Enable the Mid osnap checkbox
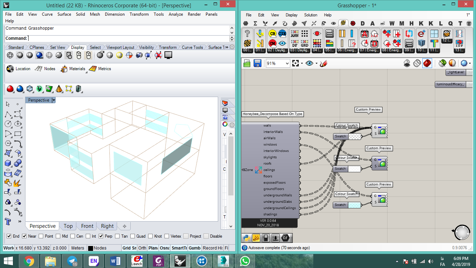Viewport: 476px width, 268px height. pos(58,236)
